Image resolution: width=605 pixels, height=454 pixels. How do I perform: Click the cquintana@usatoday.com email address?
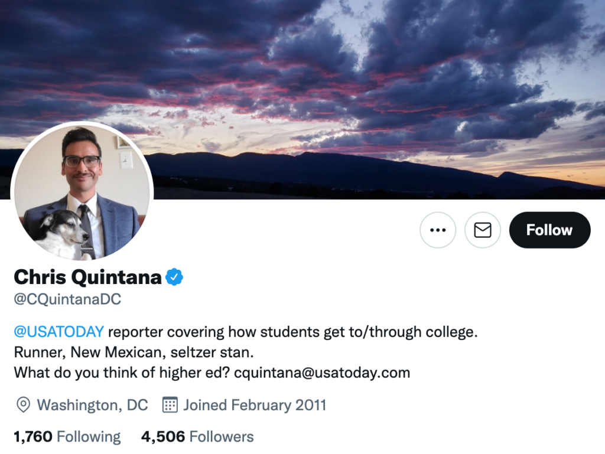322,373
